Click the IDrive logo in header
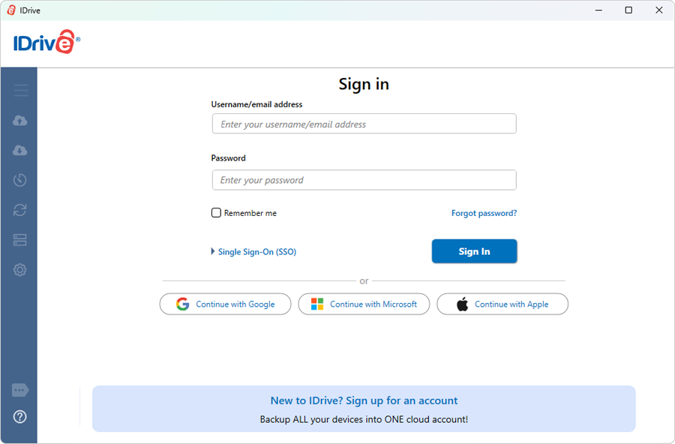675x444 pixels. click(46, 43)
